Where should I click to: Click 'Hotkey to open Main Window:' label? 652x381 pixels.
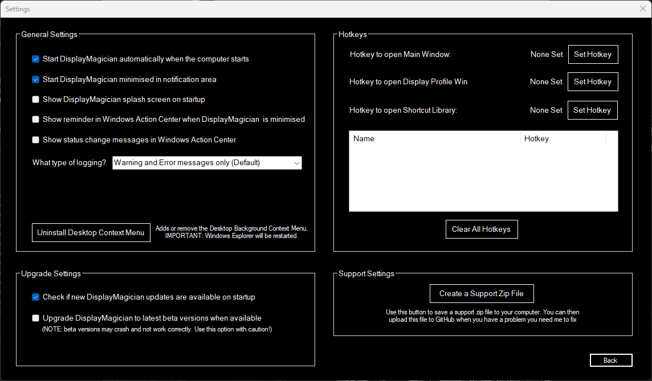click(400, 55)
